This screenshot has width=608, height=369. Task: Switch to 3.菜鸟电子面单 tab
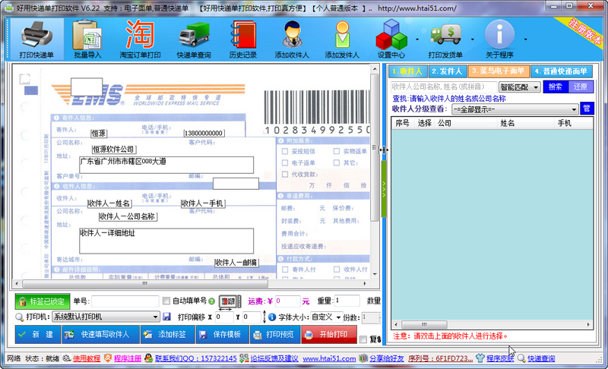[499, 71]
